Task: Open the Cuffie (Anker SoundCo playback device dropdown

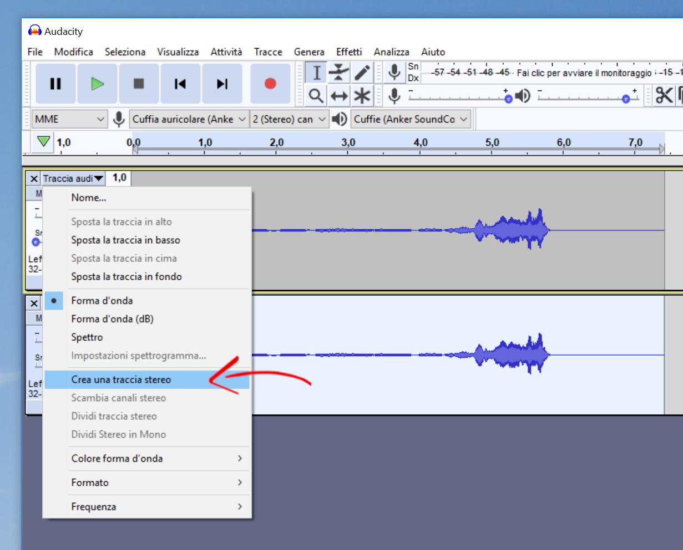Action: (x=411, y=119)
